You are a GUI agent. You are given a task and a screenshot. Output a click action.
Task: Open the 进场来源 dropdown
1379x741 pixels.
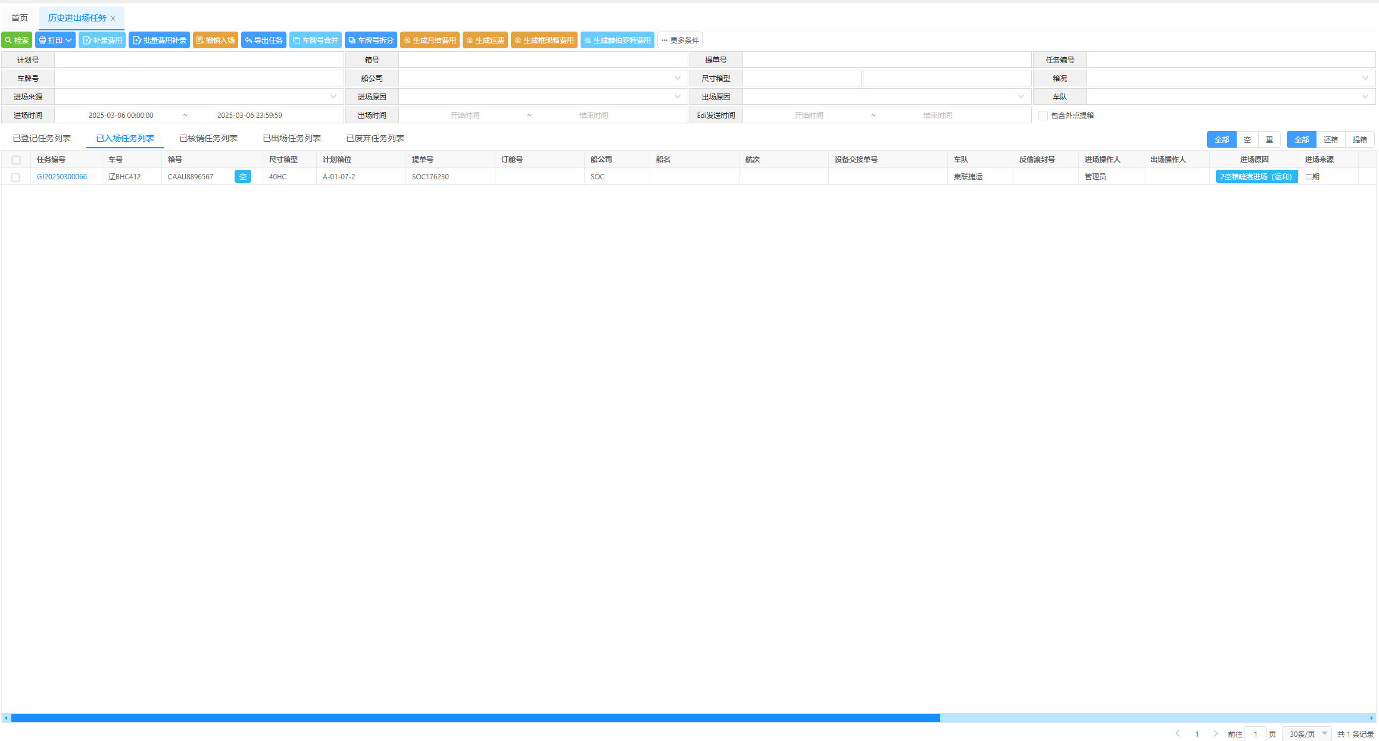point(198,97)
